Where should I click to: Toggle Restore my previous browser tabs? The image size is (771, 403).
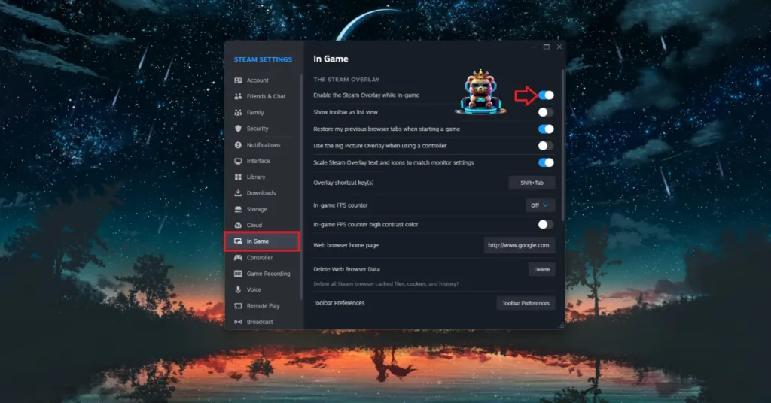(x=546, y=129)
